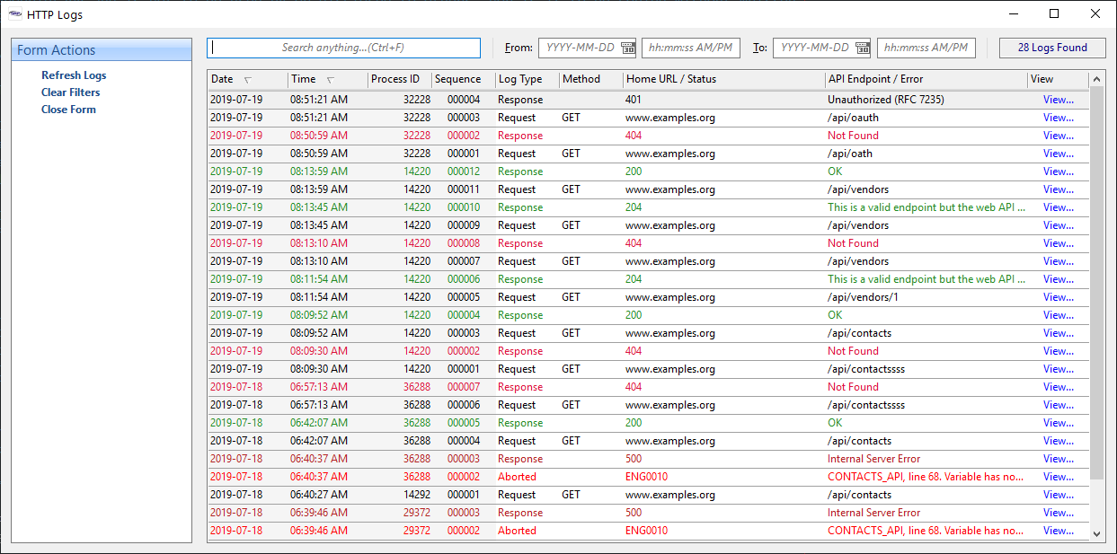Screen dimensions: 1117x554
Task: Click the HTTP Logs app icon in title bar
Action: [x=14, y=14]
